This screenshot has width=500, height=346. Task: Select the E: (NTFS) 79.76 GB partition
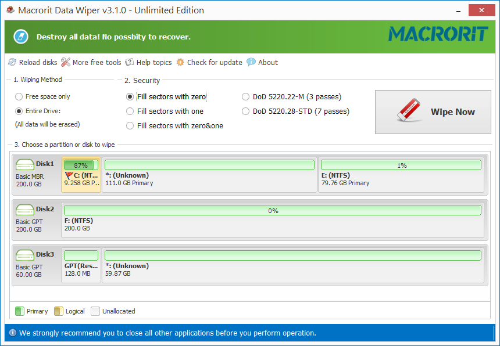point(401,175)
